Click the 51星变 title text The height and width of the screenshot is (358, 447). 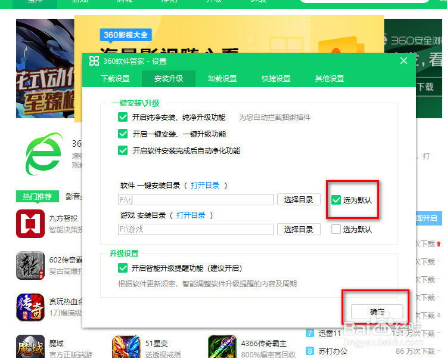pyautogui.click(x=157, y=343)
